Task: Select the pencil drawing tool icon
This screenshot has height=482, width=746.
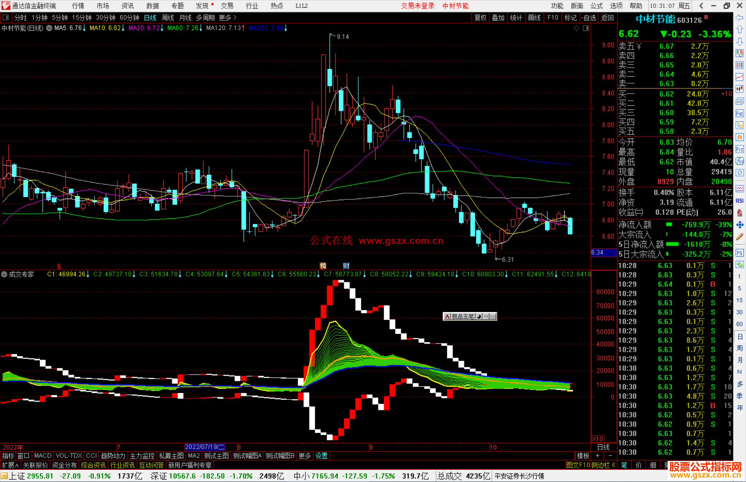Action: 739,237
